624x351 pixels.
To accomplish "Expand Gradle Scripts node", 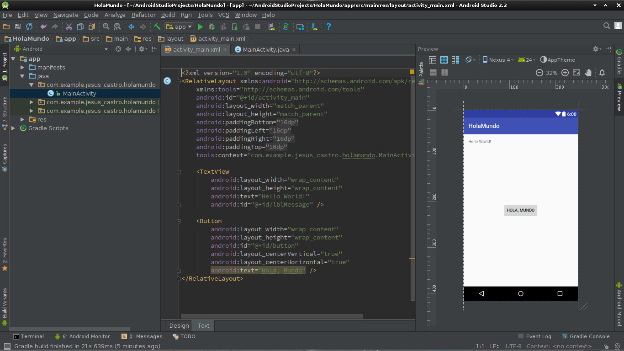I will (x=13, y=128).
